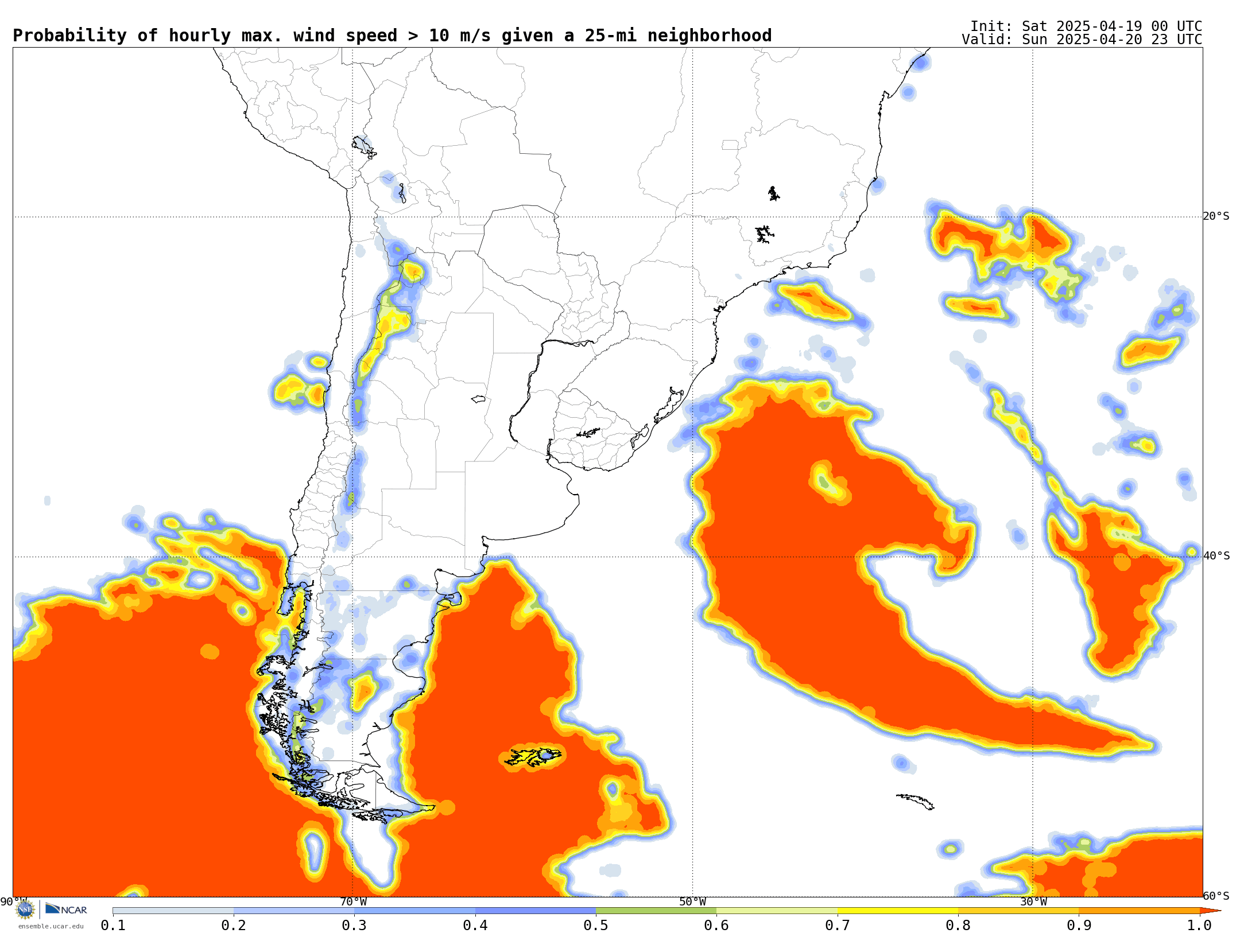Click the 40°S latitude label

(x=1216, y=556)
